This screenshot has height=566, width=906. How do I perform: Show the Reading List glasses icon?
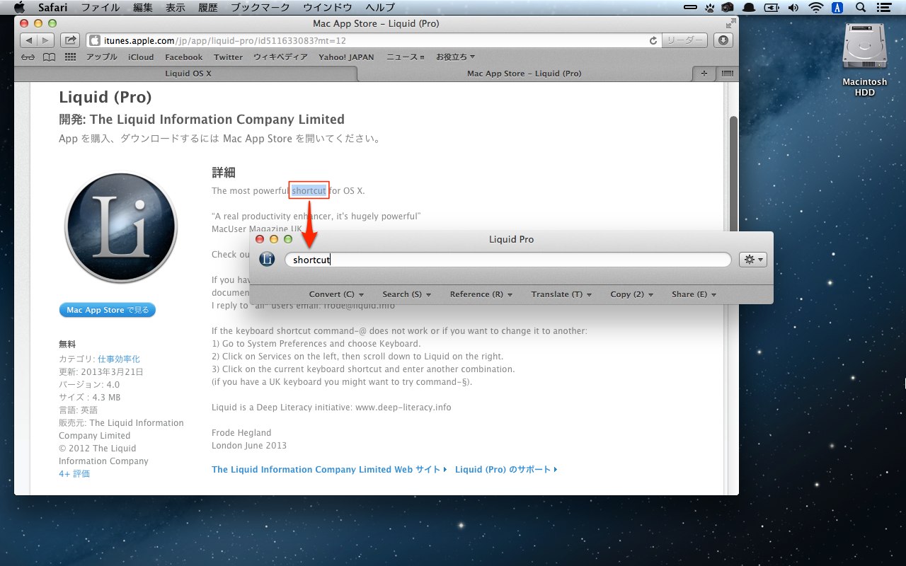(x=28, y=57)
